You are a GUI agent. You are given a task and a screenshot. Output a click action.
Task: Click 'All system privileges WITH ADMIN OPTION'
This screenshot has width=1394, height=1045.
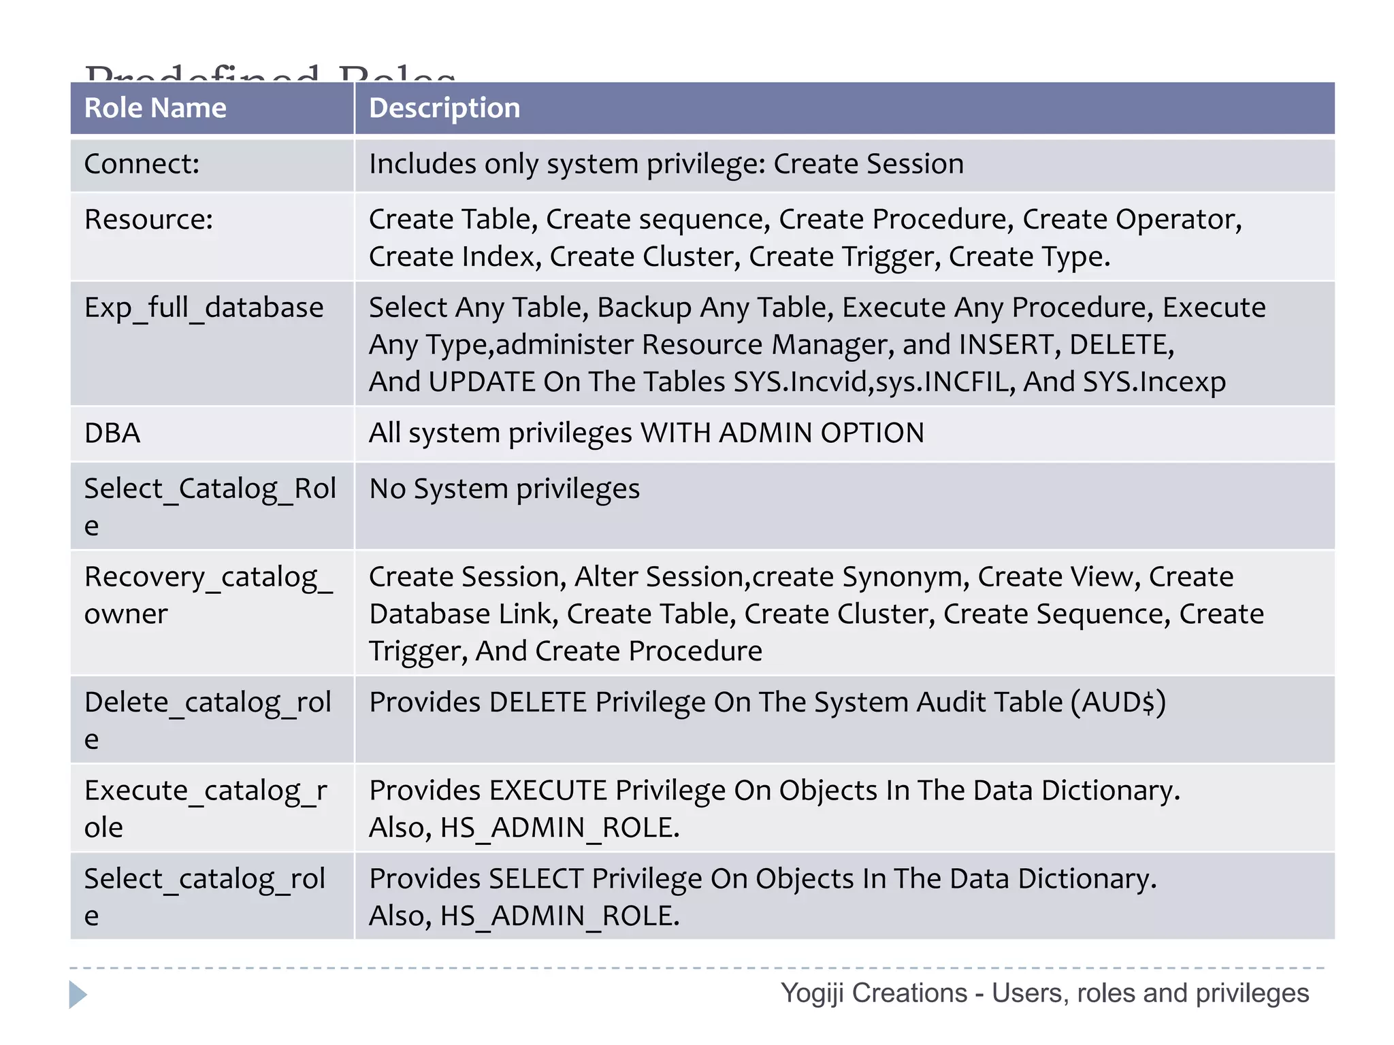647,433
